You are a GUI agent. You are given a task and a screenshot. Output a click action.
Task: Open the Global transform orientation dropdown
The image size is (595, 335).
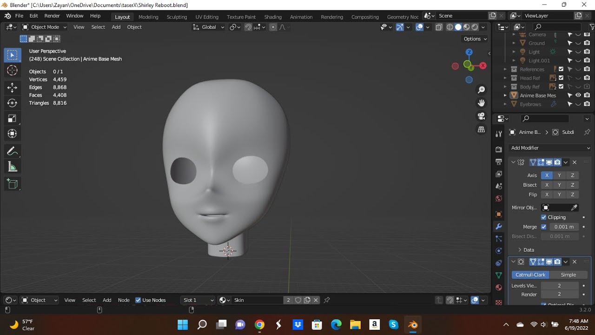(209, 27)
